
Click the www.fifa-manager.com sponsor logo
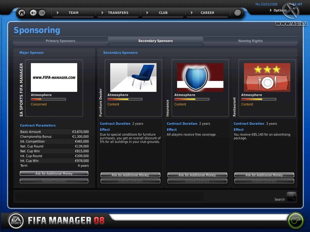tap(54, 77)
